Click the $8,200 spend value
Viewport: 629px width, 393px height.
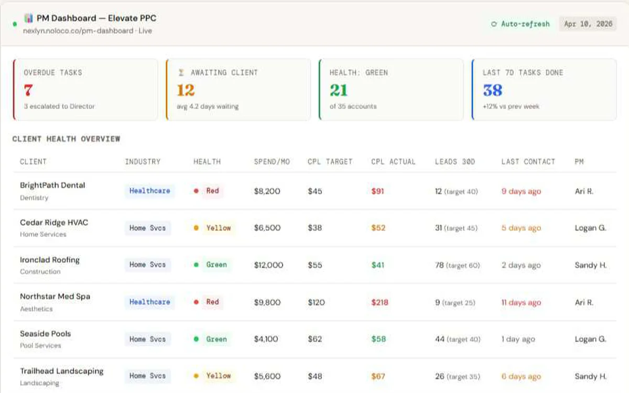pos(267,191)
